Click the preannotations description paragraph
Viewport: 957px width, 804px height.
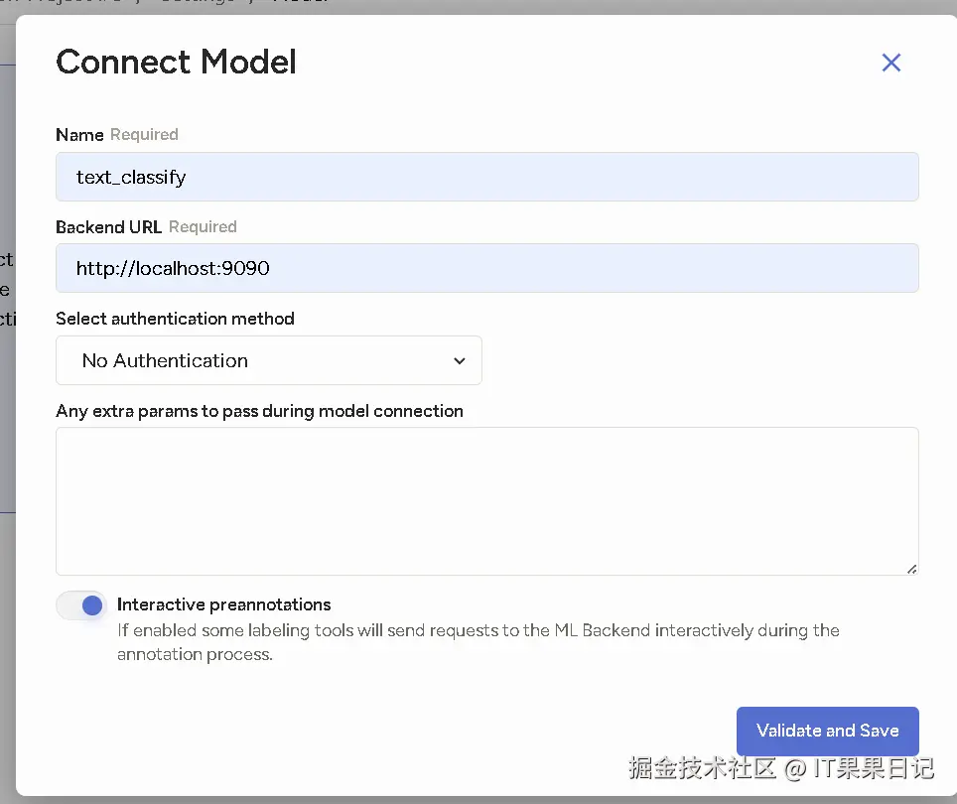tap(477, 642)
